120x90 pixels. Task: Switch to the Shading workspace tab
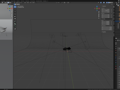coord(18,1)
